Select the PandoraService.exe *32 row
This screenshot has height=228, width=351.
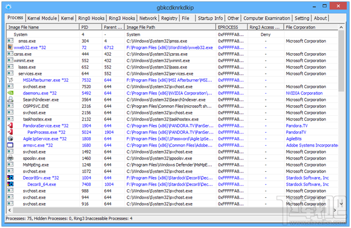pos(172,125)
